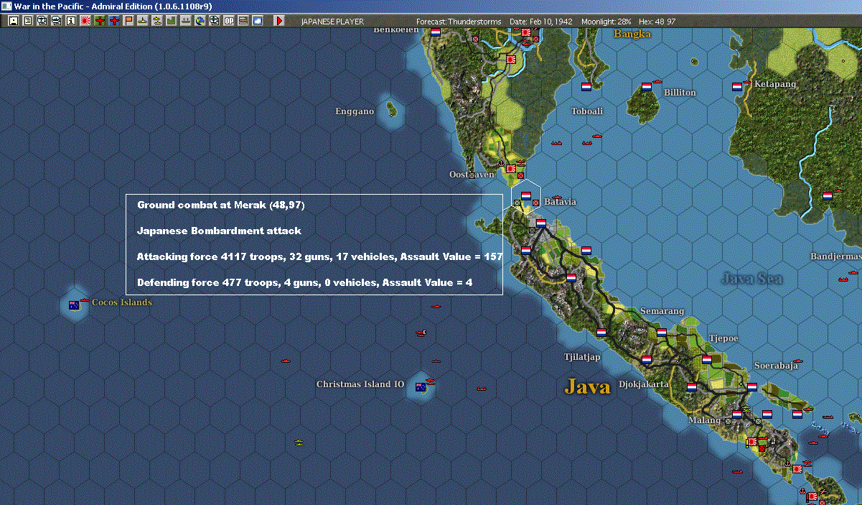Select Dutch flag base at Ketapang

tap(736, 87)
